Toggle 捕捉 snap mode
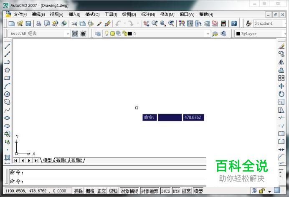The height and width of the screenshot is (197, 289). (79, 191)
